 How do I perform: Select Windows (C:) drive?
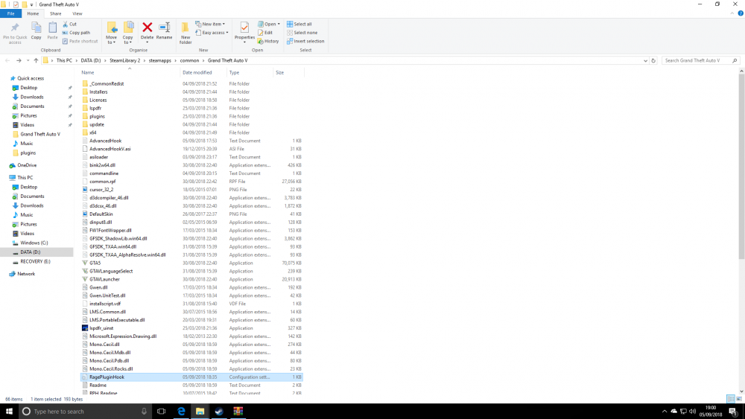coord(34,243)
